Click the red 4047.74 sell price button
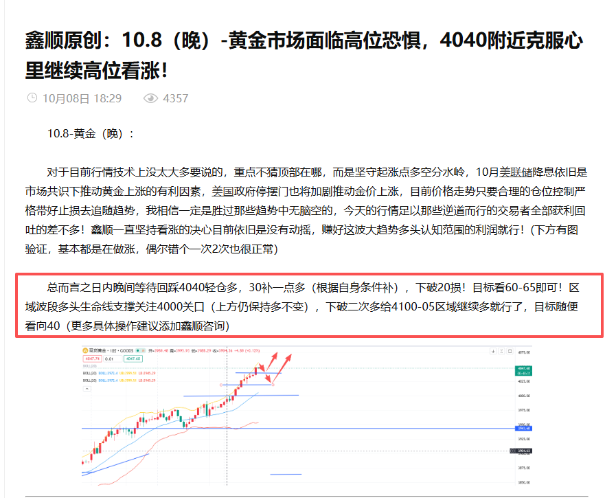This screenshot has height=498, width=605. [92, 359]
